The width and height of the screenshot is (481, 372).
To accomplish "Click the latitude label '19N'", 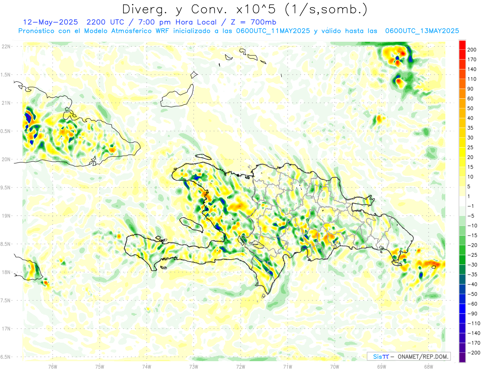I will [x=6, y=216].
